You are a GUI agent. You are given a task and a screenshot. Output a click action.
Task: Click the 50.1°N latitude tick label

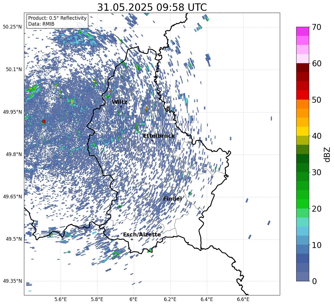[14, 69]
